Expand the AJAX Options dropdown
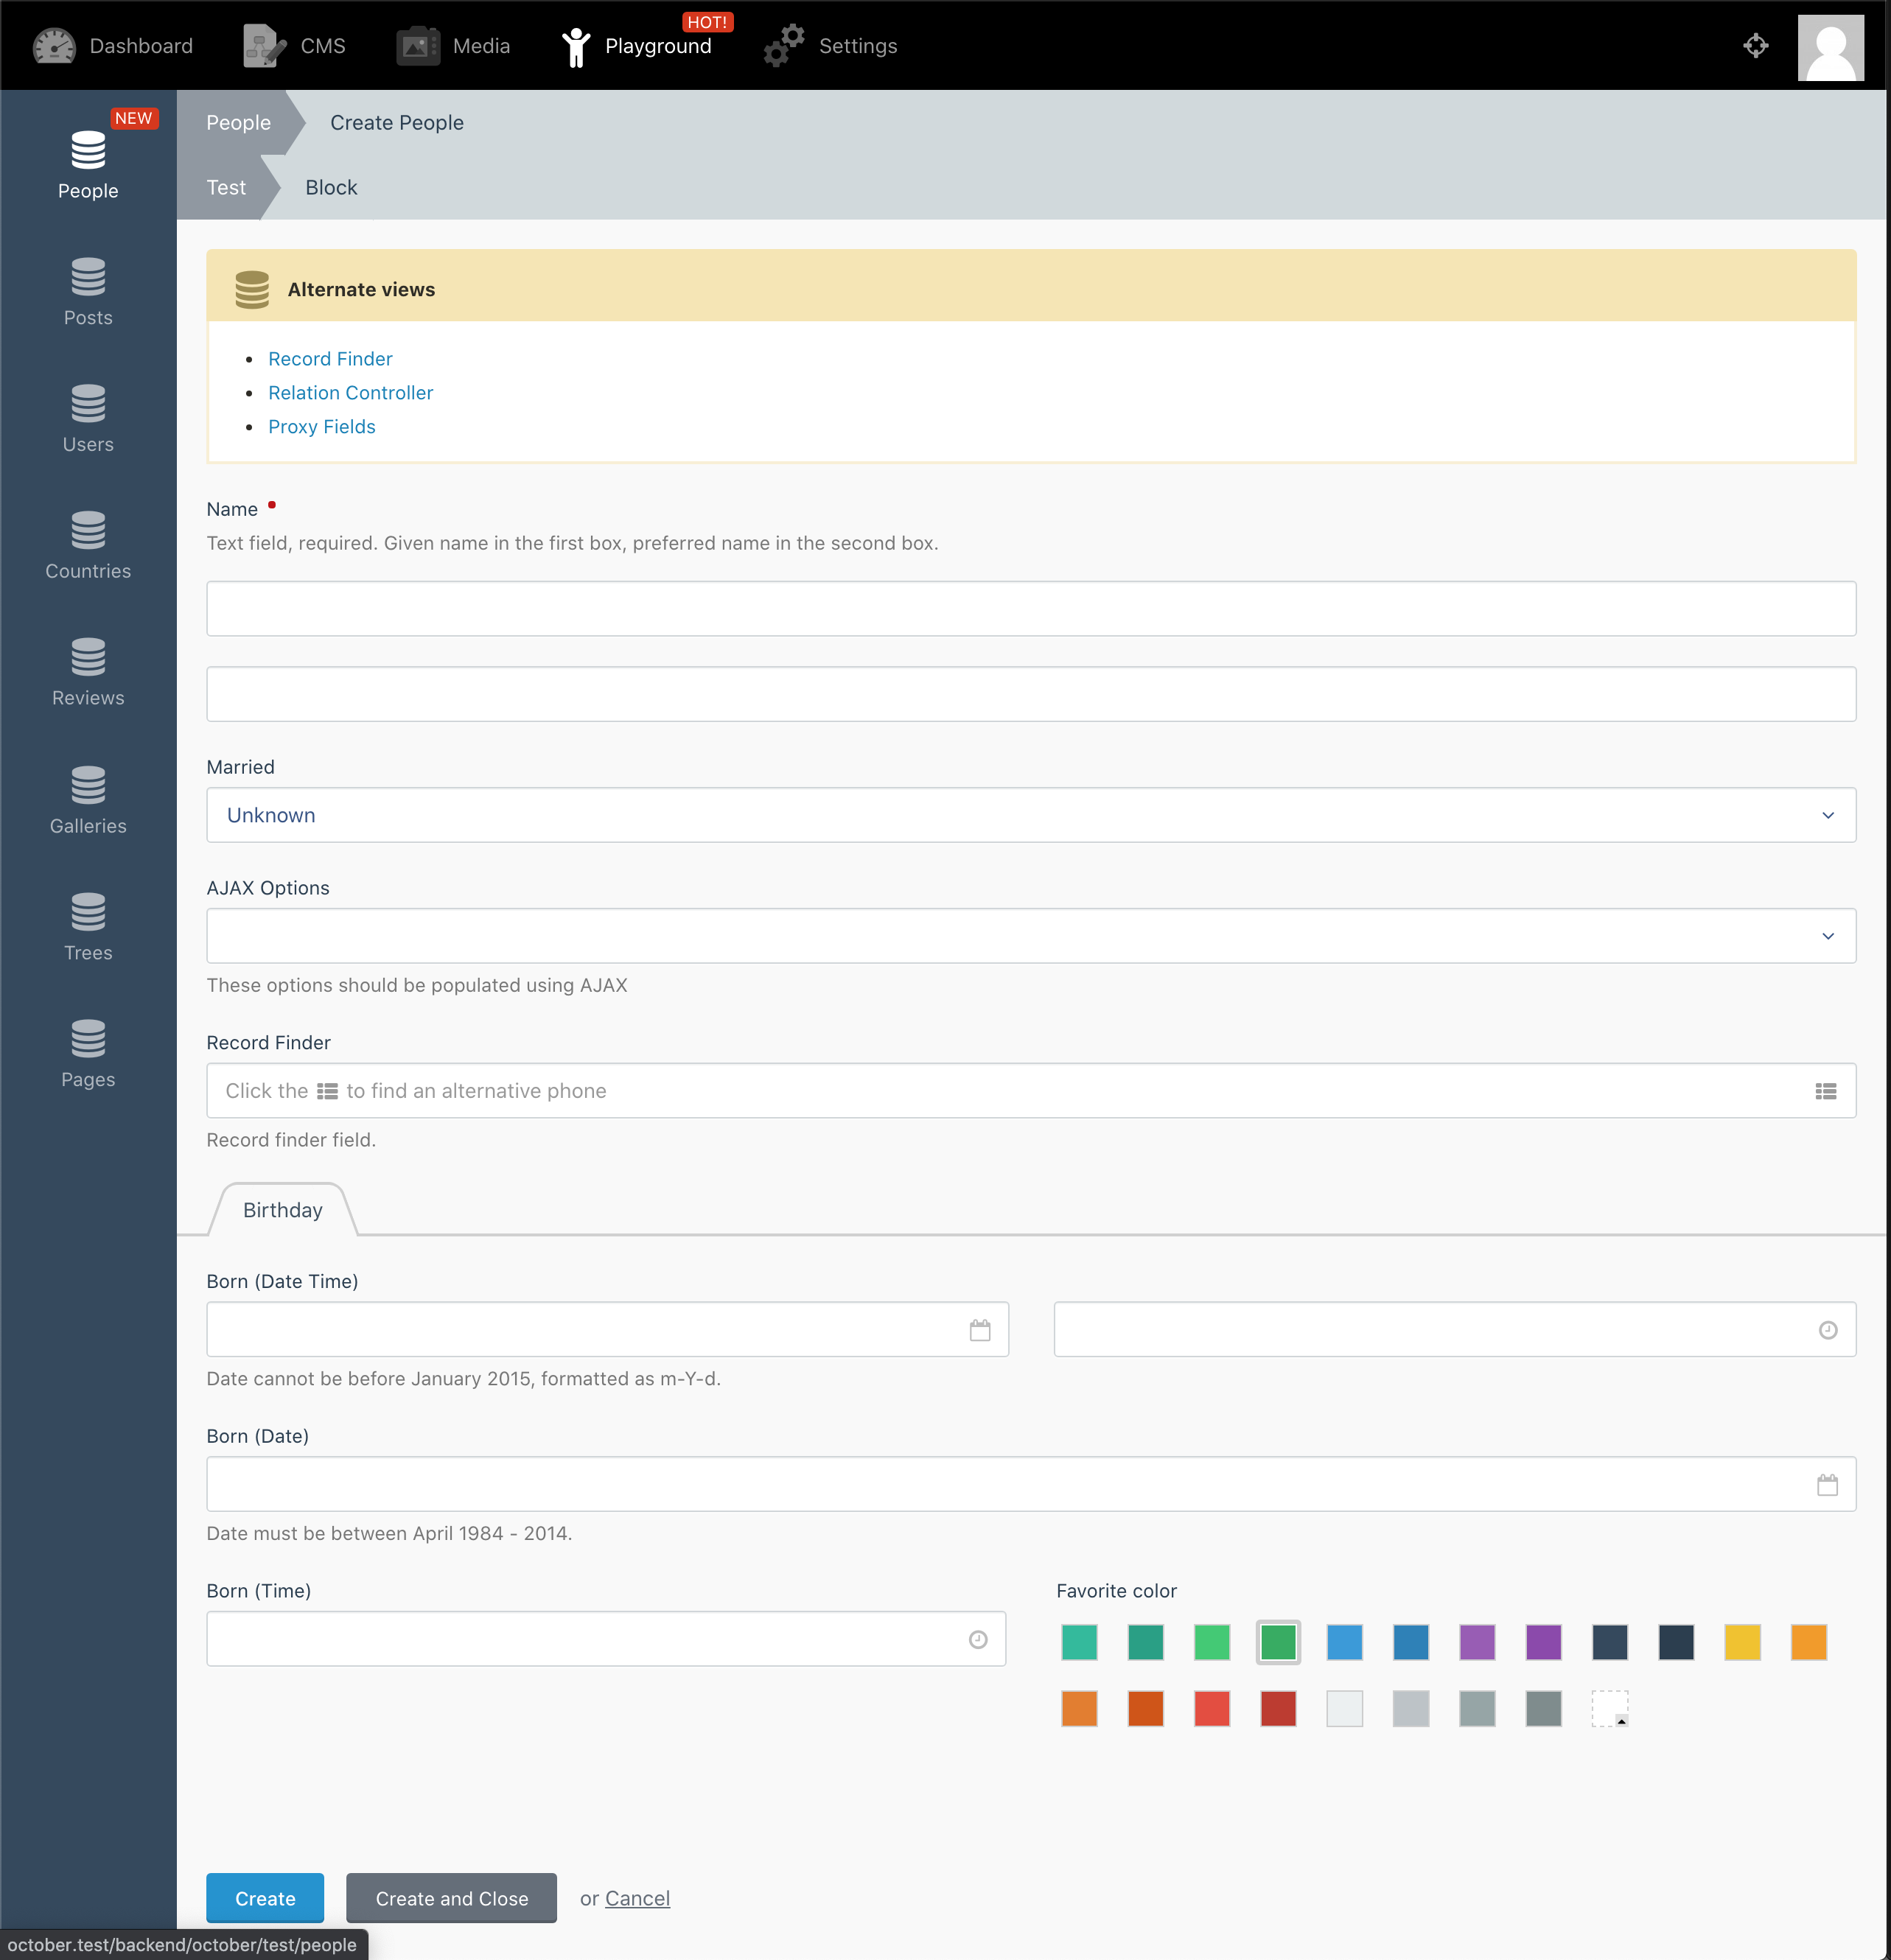 tap(1030, 936)
